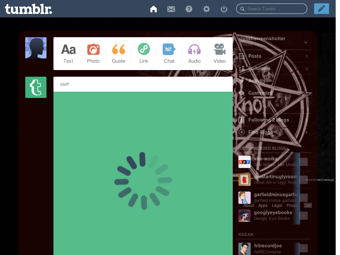Click the Find Blogs dotted circle icon

242,132
